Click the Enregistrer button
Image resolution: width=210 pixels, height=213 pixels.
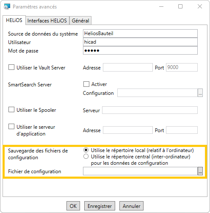[99, 206]
